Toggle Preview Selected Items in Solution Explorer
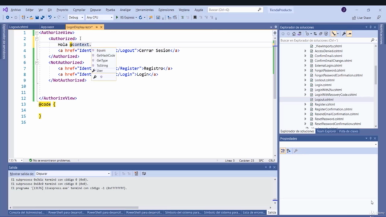 [349, 34]
